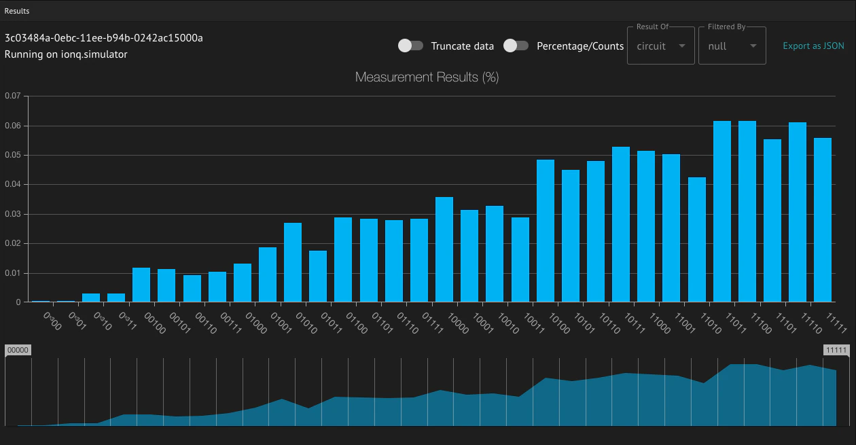Switch the Percentage/Counts toggle

click(516, 46)
